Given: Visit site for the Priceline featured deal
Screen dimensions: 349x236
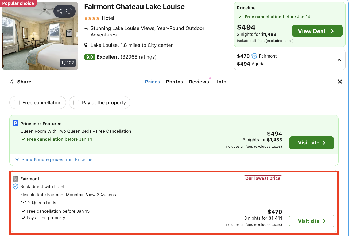Looking at the screenshot, I should point(311,143).
